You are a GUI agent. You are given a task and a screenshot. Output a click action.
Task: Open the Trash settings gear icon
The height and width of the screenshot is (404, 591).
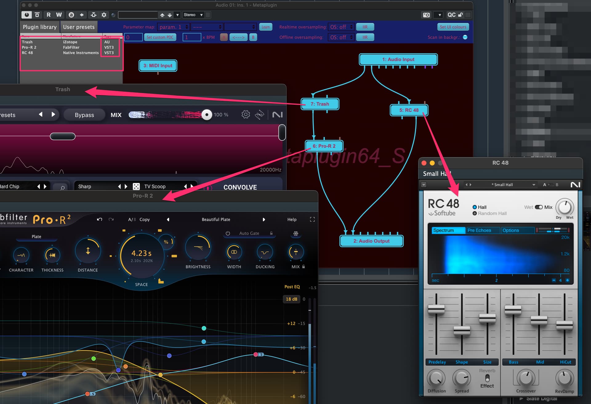tap(246, 115)
